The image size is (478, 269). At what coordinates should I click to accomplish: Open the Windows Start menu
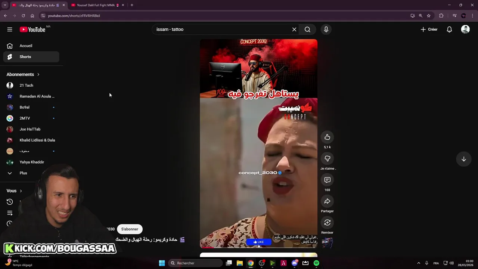[x=162, y=263]
